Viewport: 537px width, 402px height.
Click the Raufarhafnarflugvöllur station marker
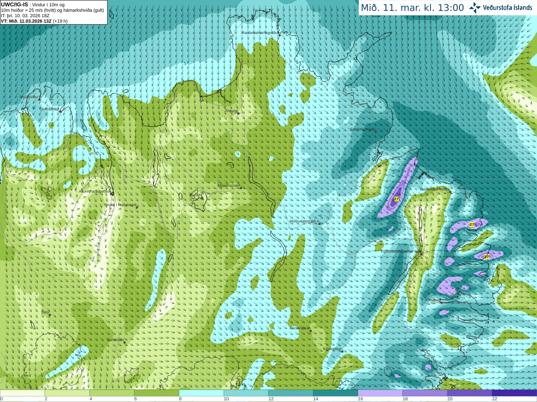tap(279, 35)
